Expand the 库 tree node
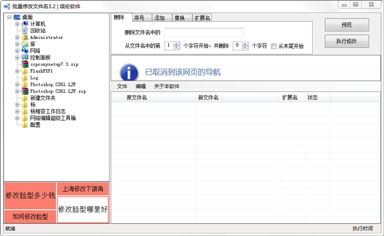This screenshot has height=236, width=384. (17, 44)
